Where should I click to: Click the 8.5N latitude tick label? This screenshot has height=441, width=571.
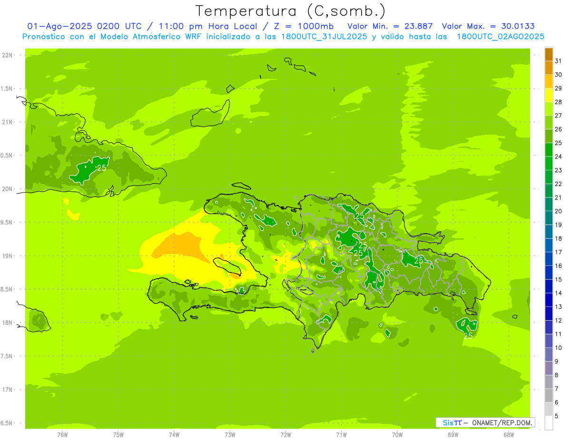(7, 290)
